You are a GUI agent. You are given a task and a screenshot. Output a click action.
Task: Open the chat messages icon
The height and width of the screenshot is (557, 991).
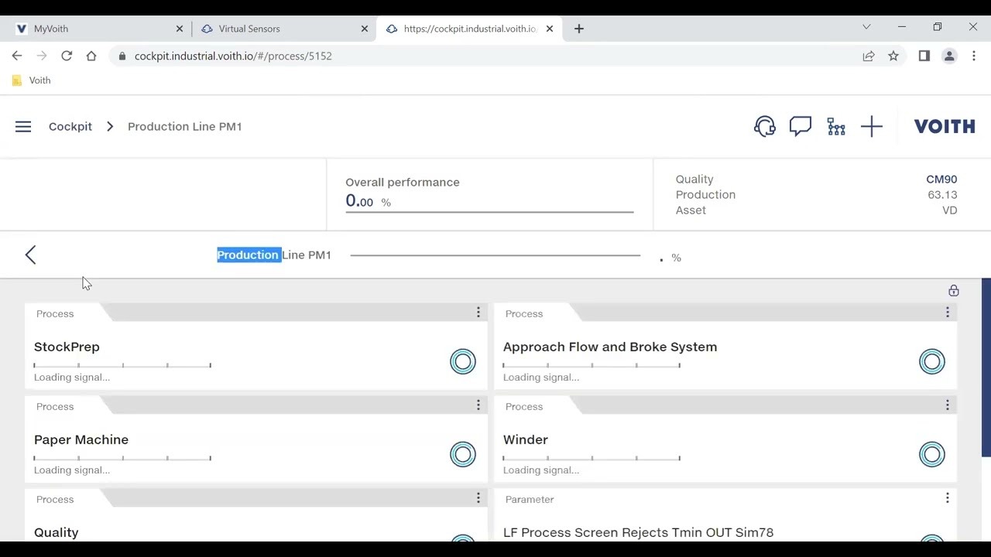[800, 126]
